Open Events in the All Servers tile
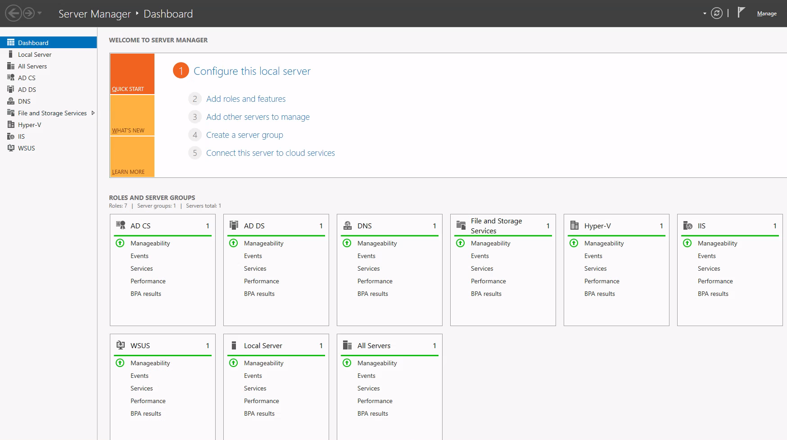The height and width of the screenshot is (440, 787). 366,376
